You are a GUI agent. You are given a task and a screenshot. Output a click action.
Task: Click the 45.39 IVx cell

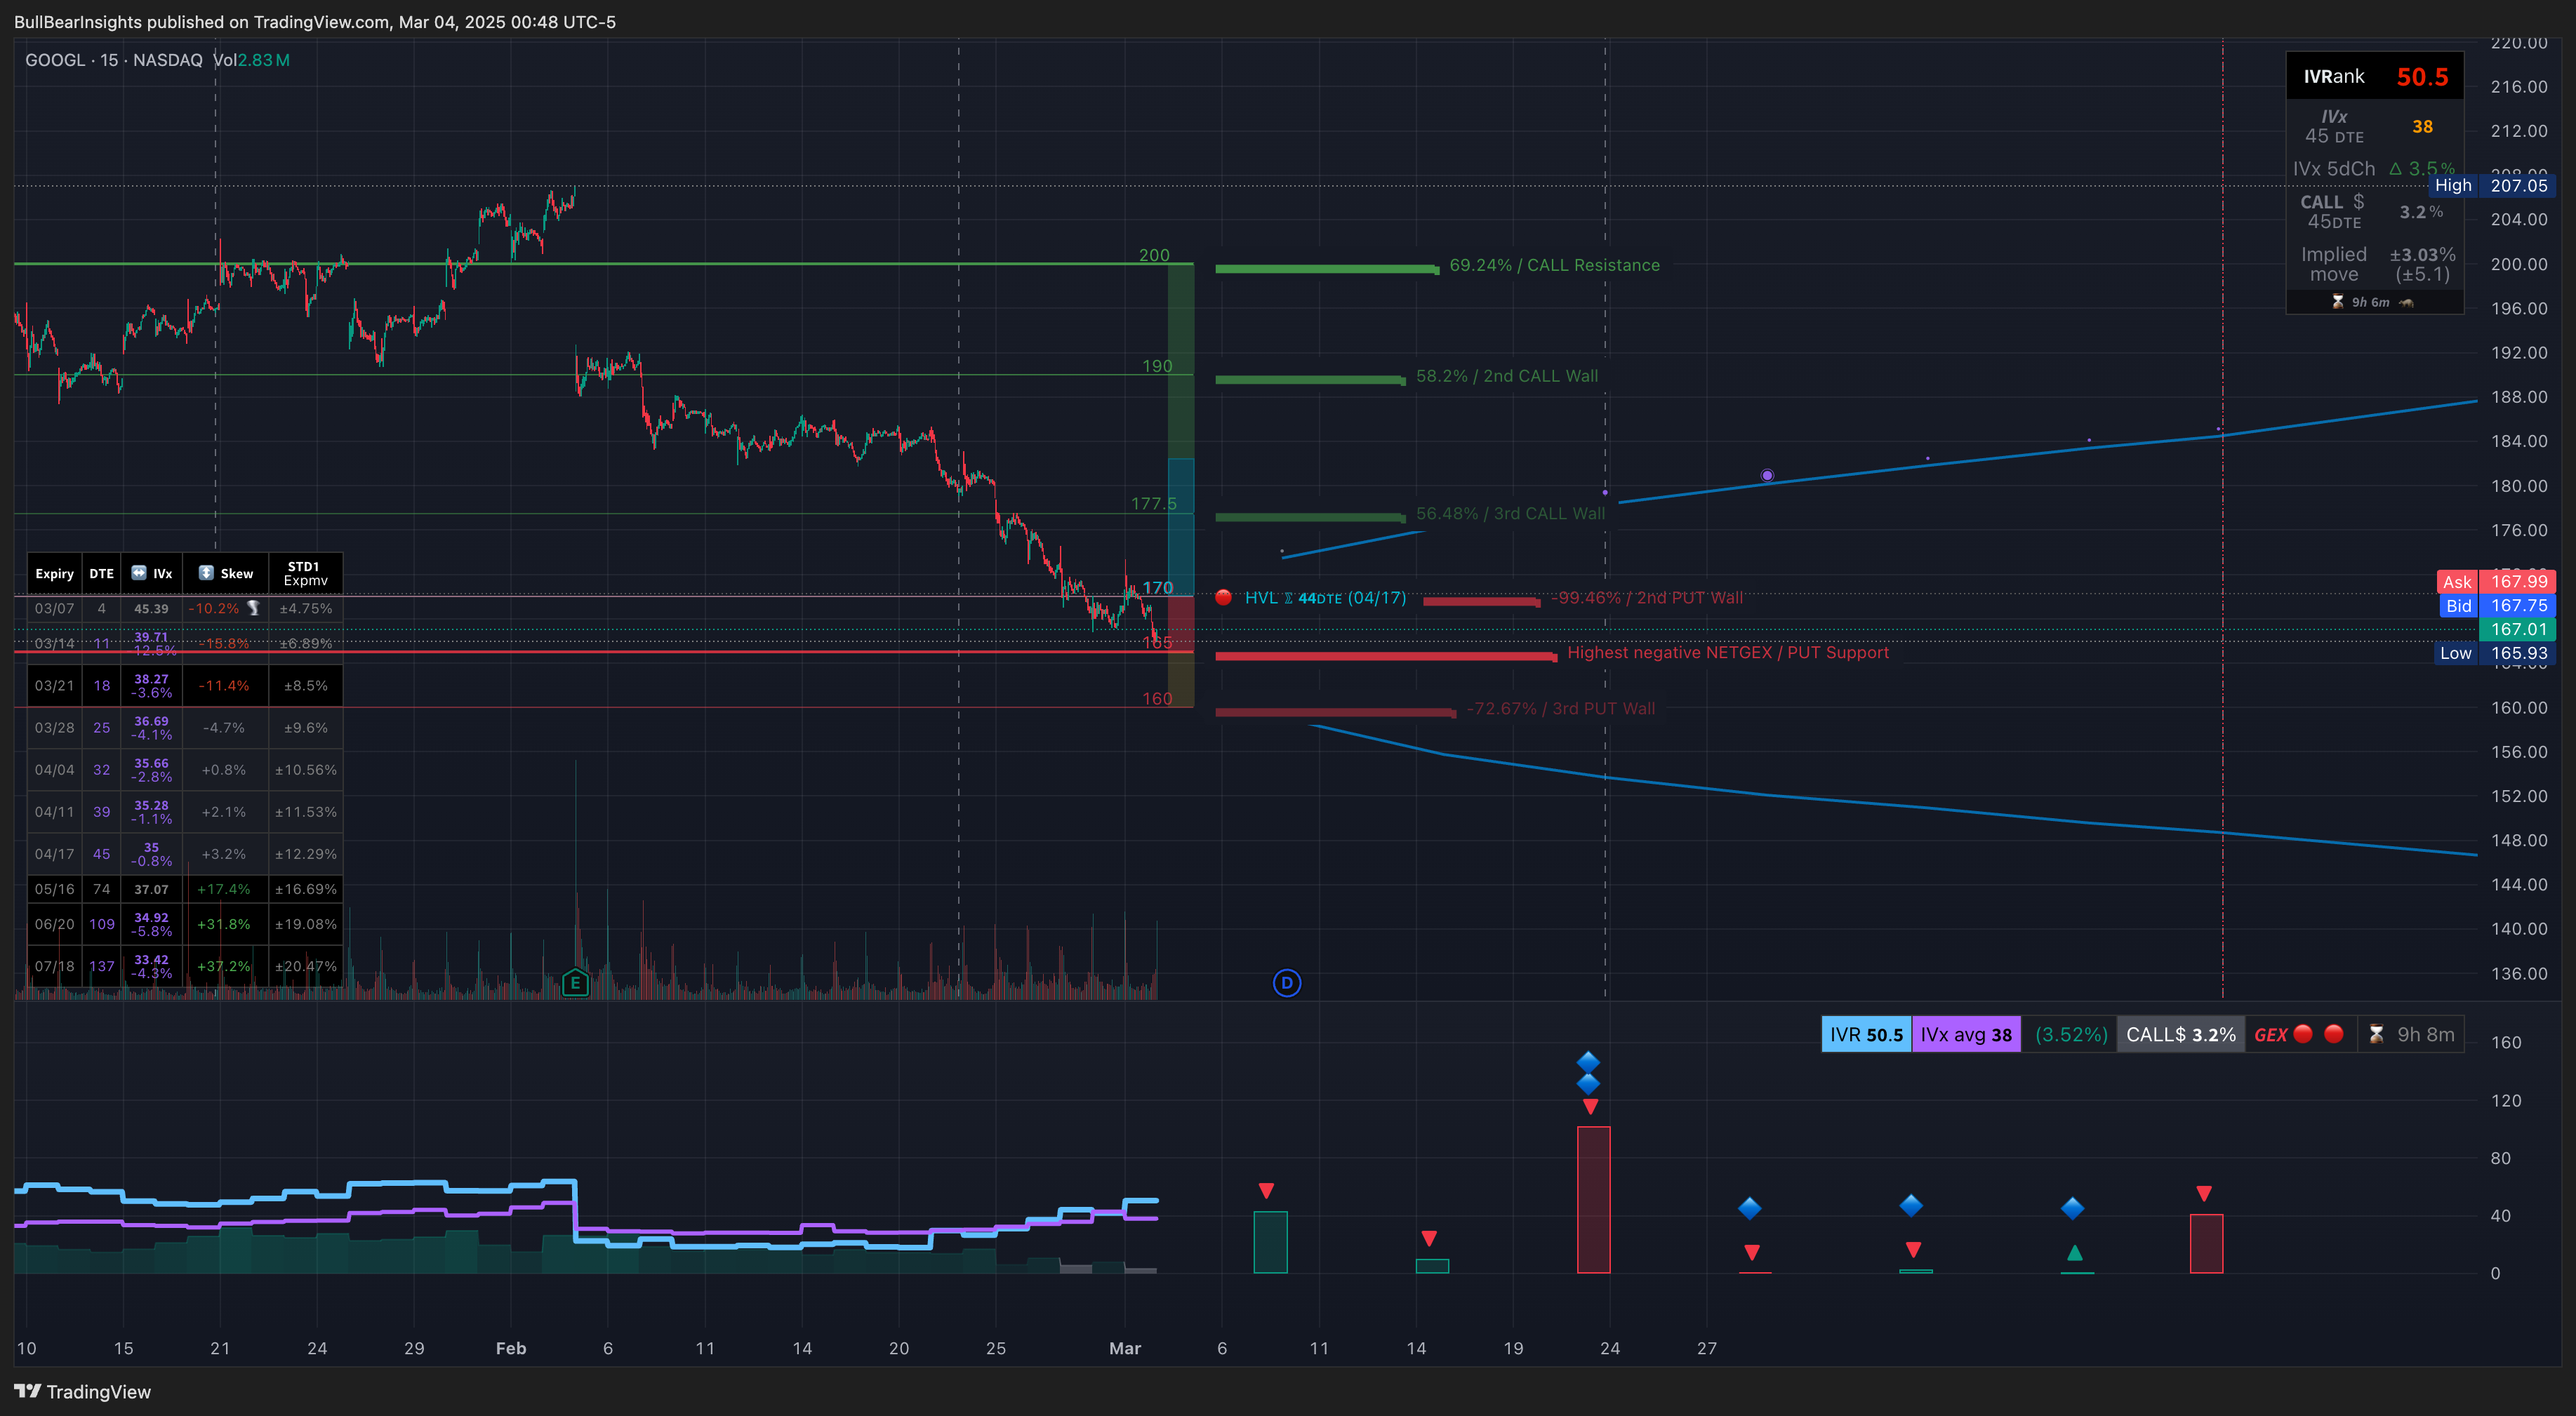pyautogui.click(x=151, y=608)
